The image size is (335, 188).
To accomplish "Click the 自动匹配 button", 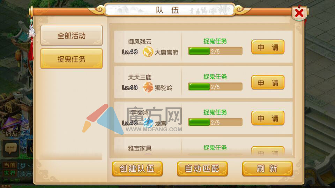I will (x=202, y=169).
